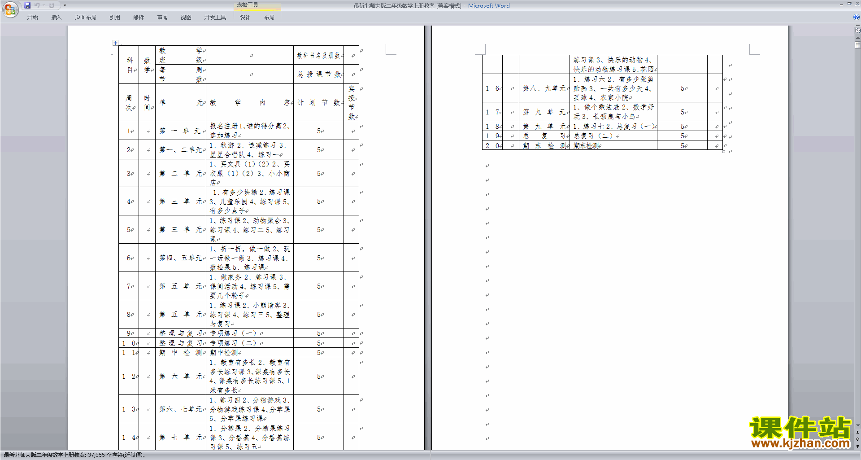Open the 开发工具 ribbon tab
This screenshot has height=460, width=861.
[215, 18]
